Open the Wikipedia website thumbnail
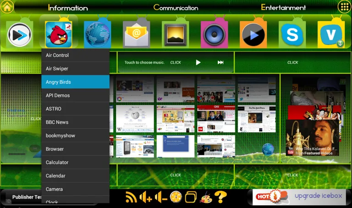The image size is (352, 208). (135, 119)
